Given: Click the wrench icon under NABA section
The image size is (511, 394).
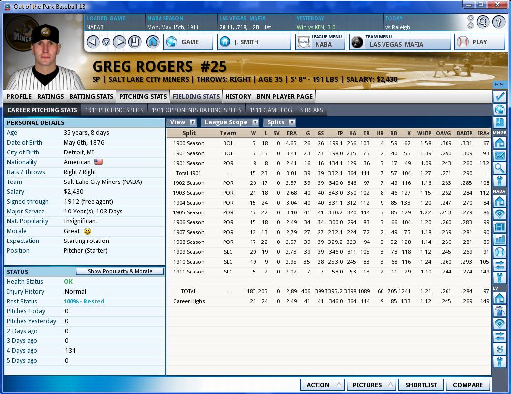Looking at the screenshot, I should point(499,278).
